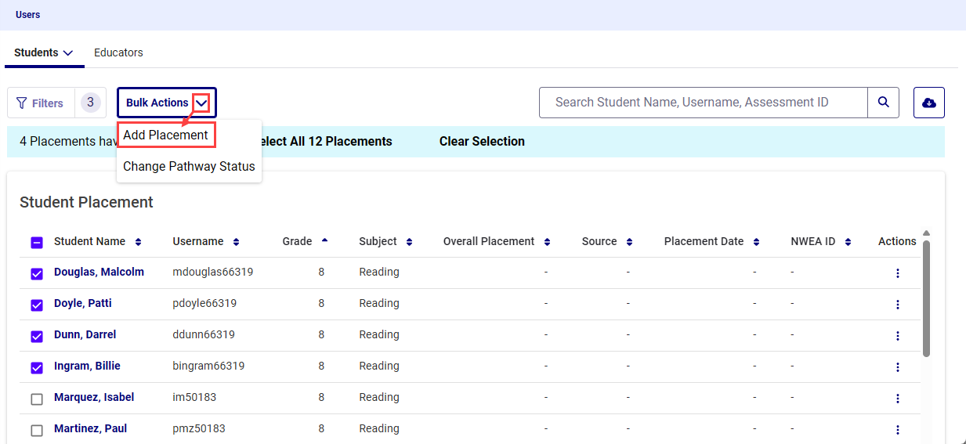Screen dimensions: 966x444
Task: Uncheck Dunn, Darrel row checkbox
Action: (37, 337)
